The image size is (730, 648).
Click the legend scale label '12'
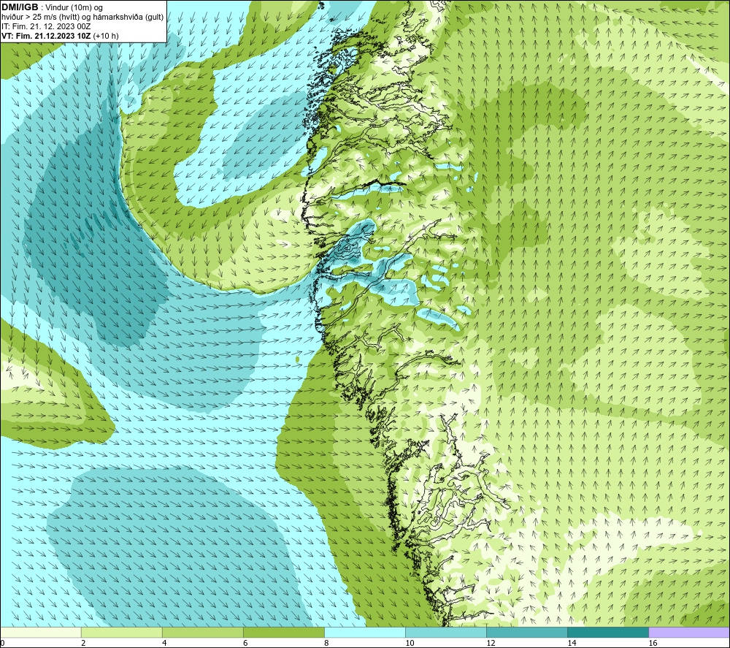click(491, 644)
